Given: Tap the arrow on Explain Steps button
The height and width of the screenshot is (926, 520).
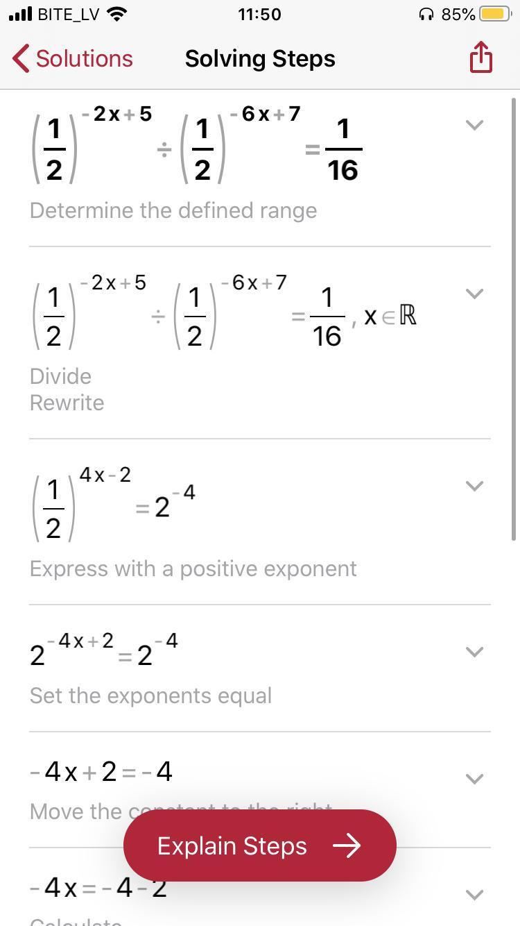Looking at the screenshot, I should tap(347, 845).
